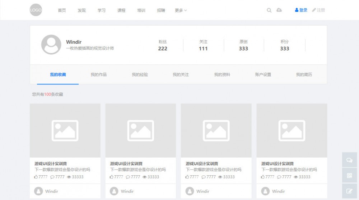This screenshot has width=359, height=200.
Task: Click Windir author name on second card
Action: pyautogui.click(x=127, y=191)
